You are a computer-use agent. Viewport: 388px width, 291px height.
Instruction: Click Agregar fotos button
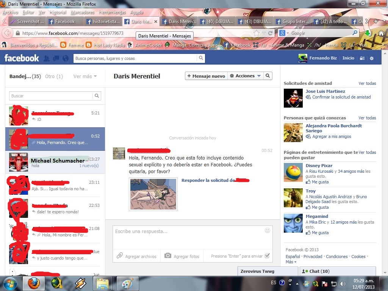(182, 257)
